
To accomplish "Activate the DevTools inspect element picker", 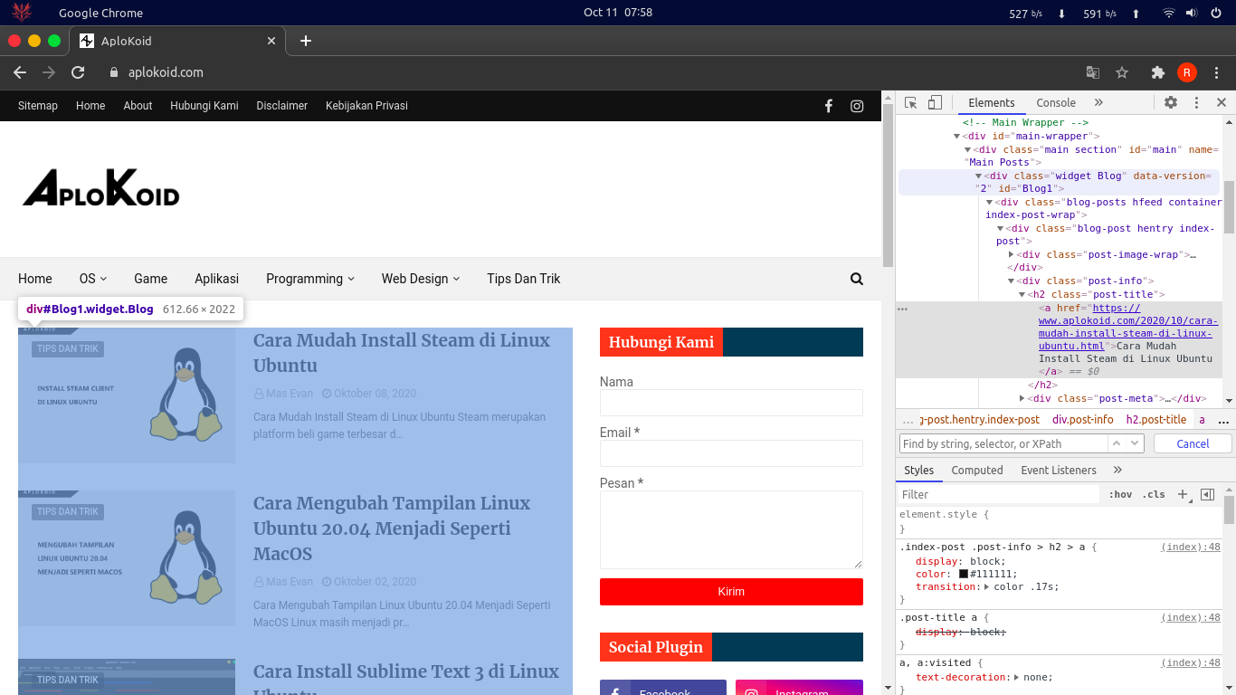I will [x=911, y=103].
